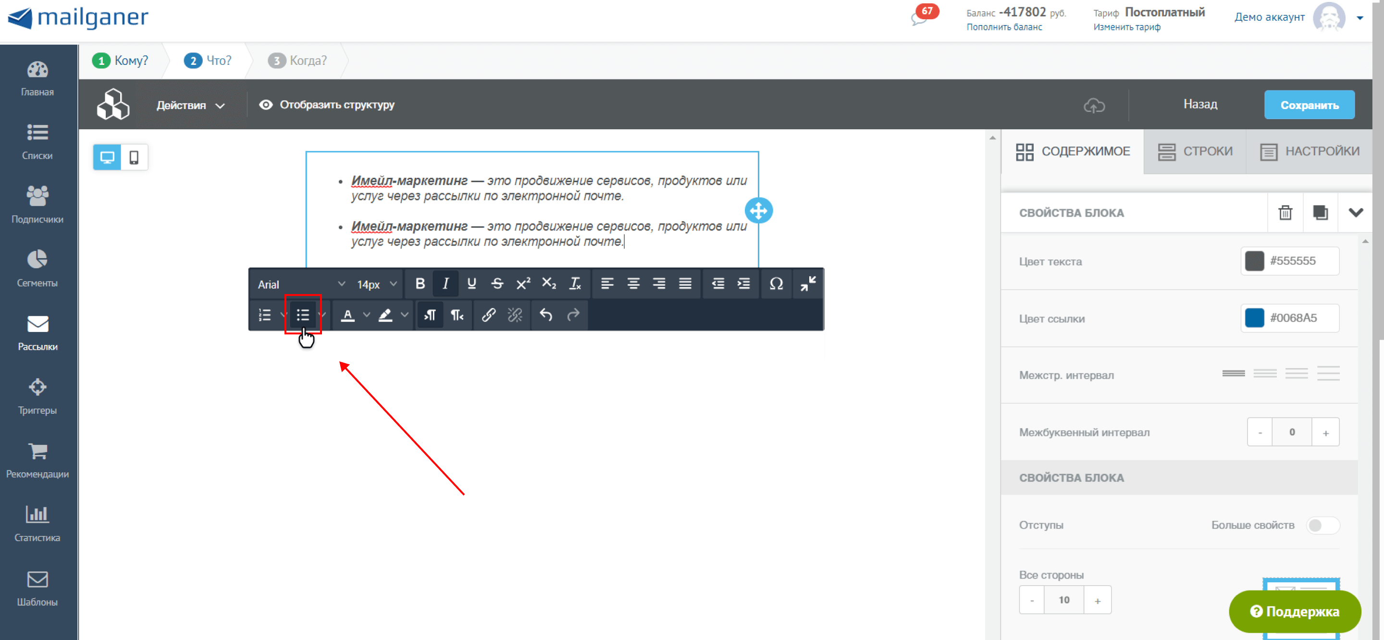Click the insert link icon
The image size is (1384, 640).
click(488, 315)
